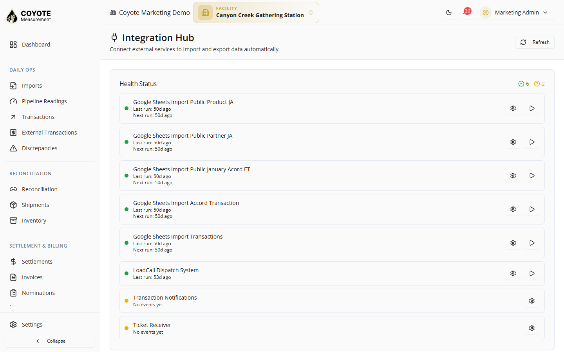Open Nominations page
The height and width of the screenshot is (352, 564).
(50, 293)
